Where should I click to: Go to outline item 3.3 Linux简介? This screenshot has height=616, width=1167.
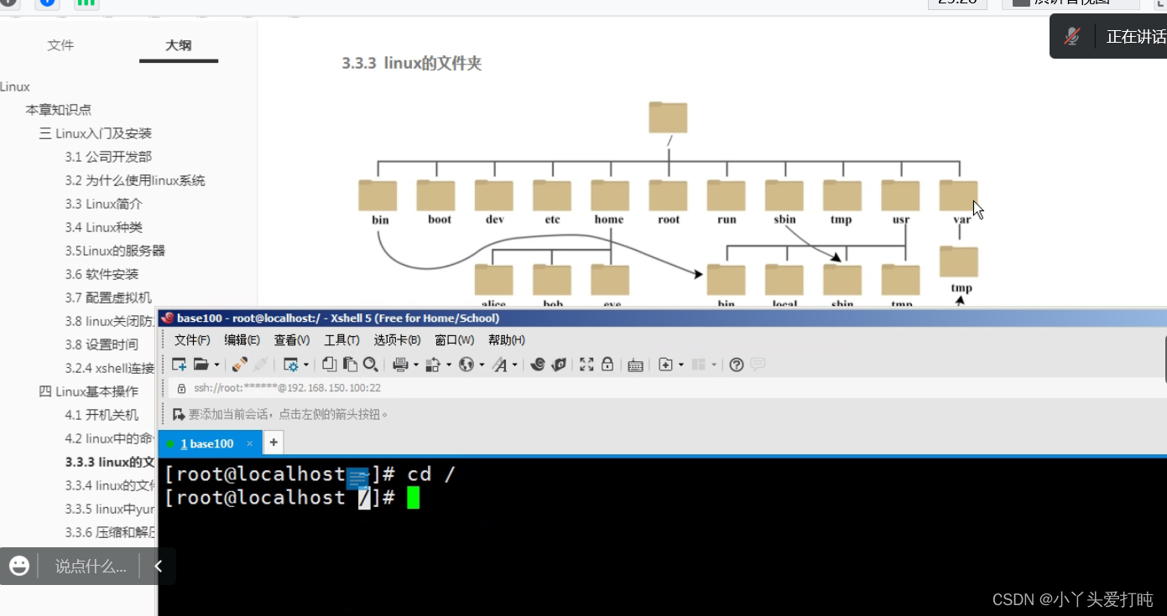pos(104,204)
